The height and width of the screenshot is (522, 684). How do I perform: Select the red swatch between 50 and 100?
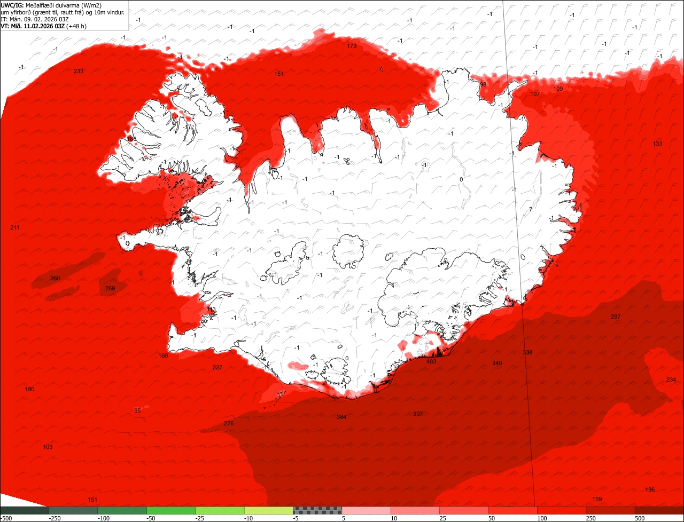513,510
